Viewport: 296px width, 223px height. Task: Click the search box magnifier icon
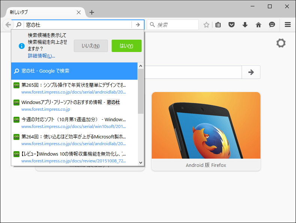pyautogui.click(x=152, y=25)
